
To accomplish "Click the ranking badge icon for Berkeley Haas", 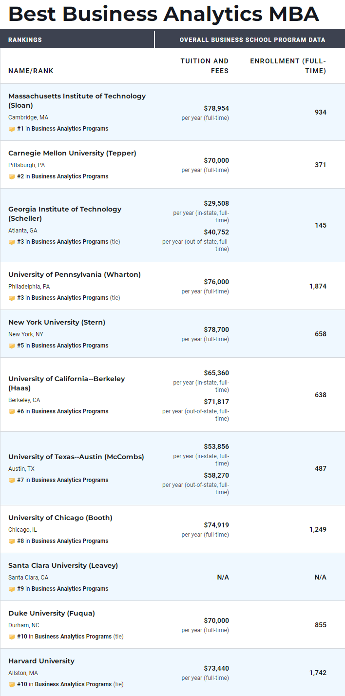I will 12,412.
